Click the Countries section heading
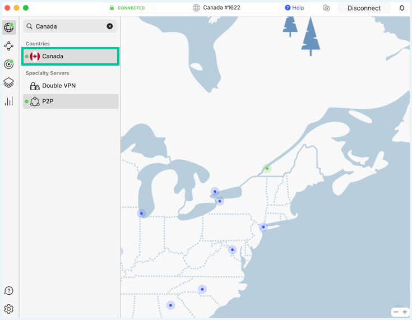412x320 pixels. coord(38,44)
